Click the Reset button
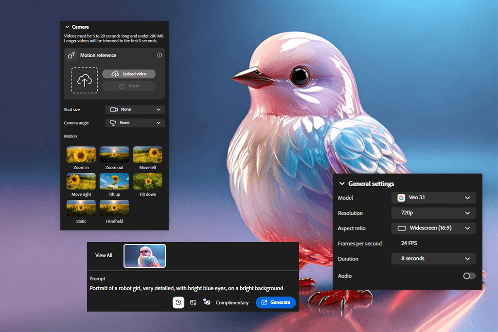Screen dimensions: 498x332 tap(129, 86)
